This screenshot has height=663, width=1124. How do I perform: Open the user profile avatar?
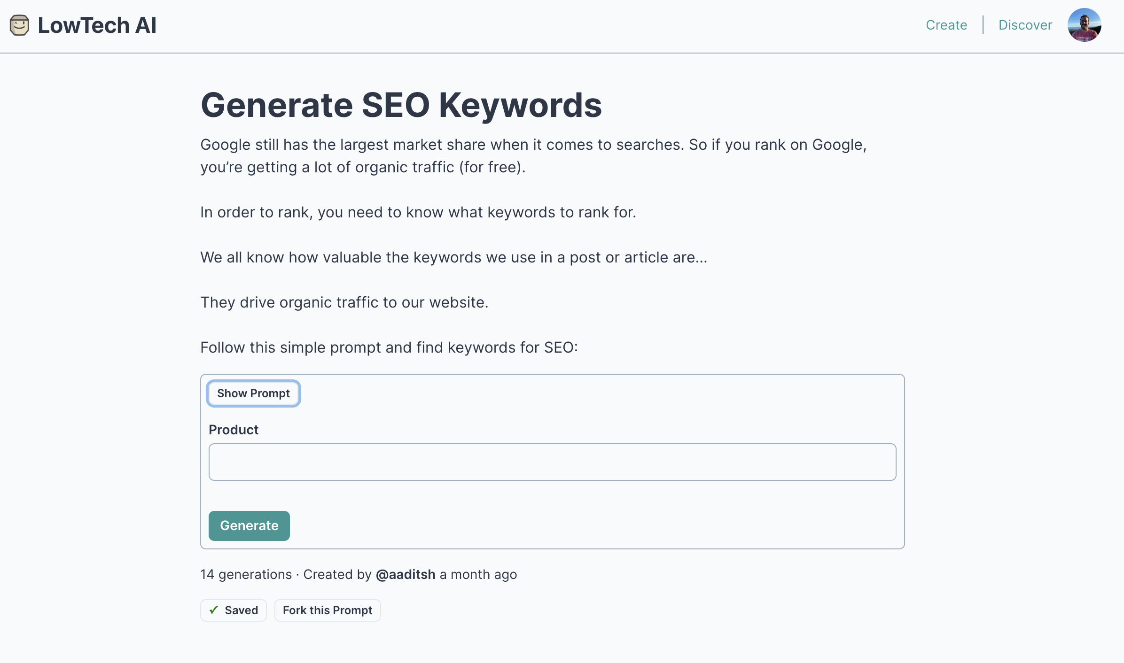(x=1084, y=25)
